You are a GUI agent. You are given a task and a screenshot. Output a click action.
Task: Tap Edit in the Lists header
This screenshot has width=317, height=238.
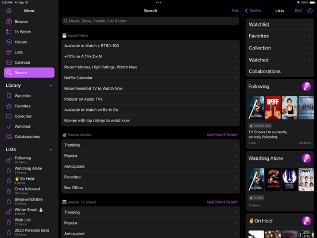coord(298,11)
